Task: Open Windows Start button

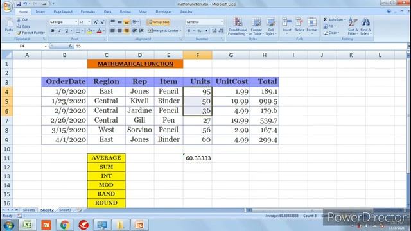Action: [x=8, y=225]
